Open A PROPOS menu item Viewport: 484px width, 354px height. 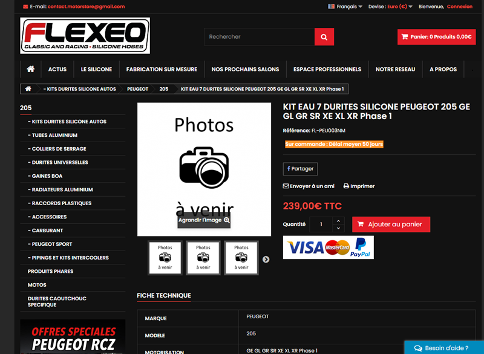click(x=443, y=69)
